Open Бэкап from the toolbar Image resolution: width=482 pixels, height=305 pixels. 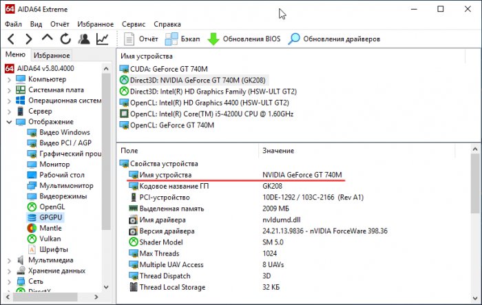tap(182, 39)
